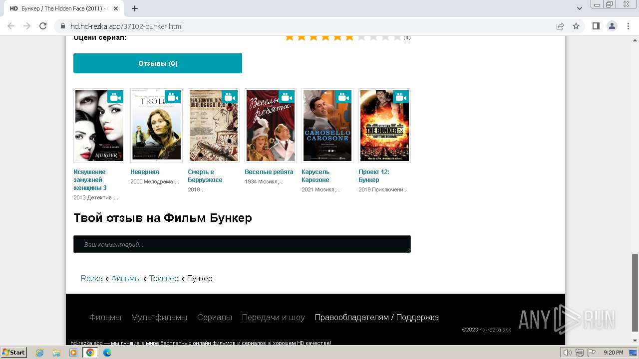This screenshot has height=359, width=639.
Task: Open footer Сериалы menu item
Action: click(215, 317)
